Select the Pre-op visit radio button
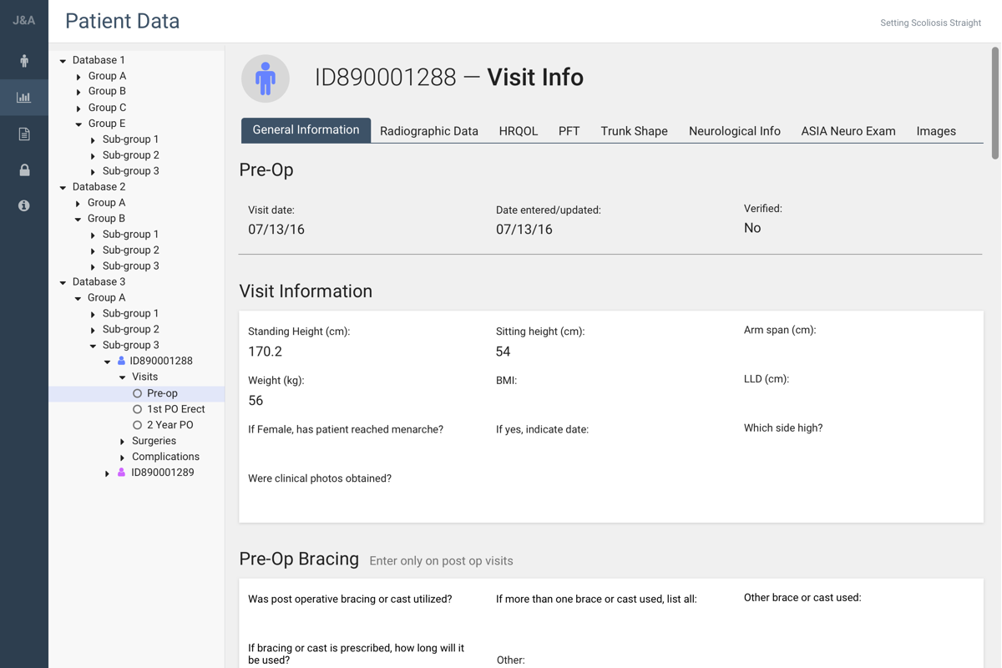This screenshot has height=668, width=1002. tap(138, 393)
